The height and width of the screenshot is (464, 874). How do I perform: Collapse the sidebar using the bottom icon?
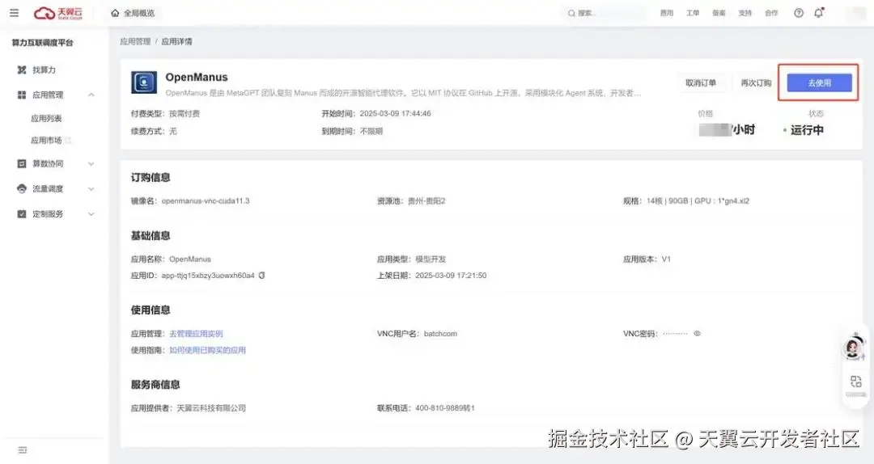pyautogui.click(x=23, y=449)
